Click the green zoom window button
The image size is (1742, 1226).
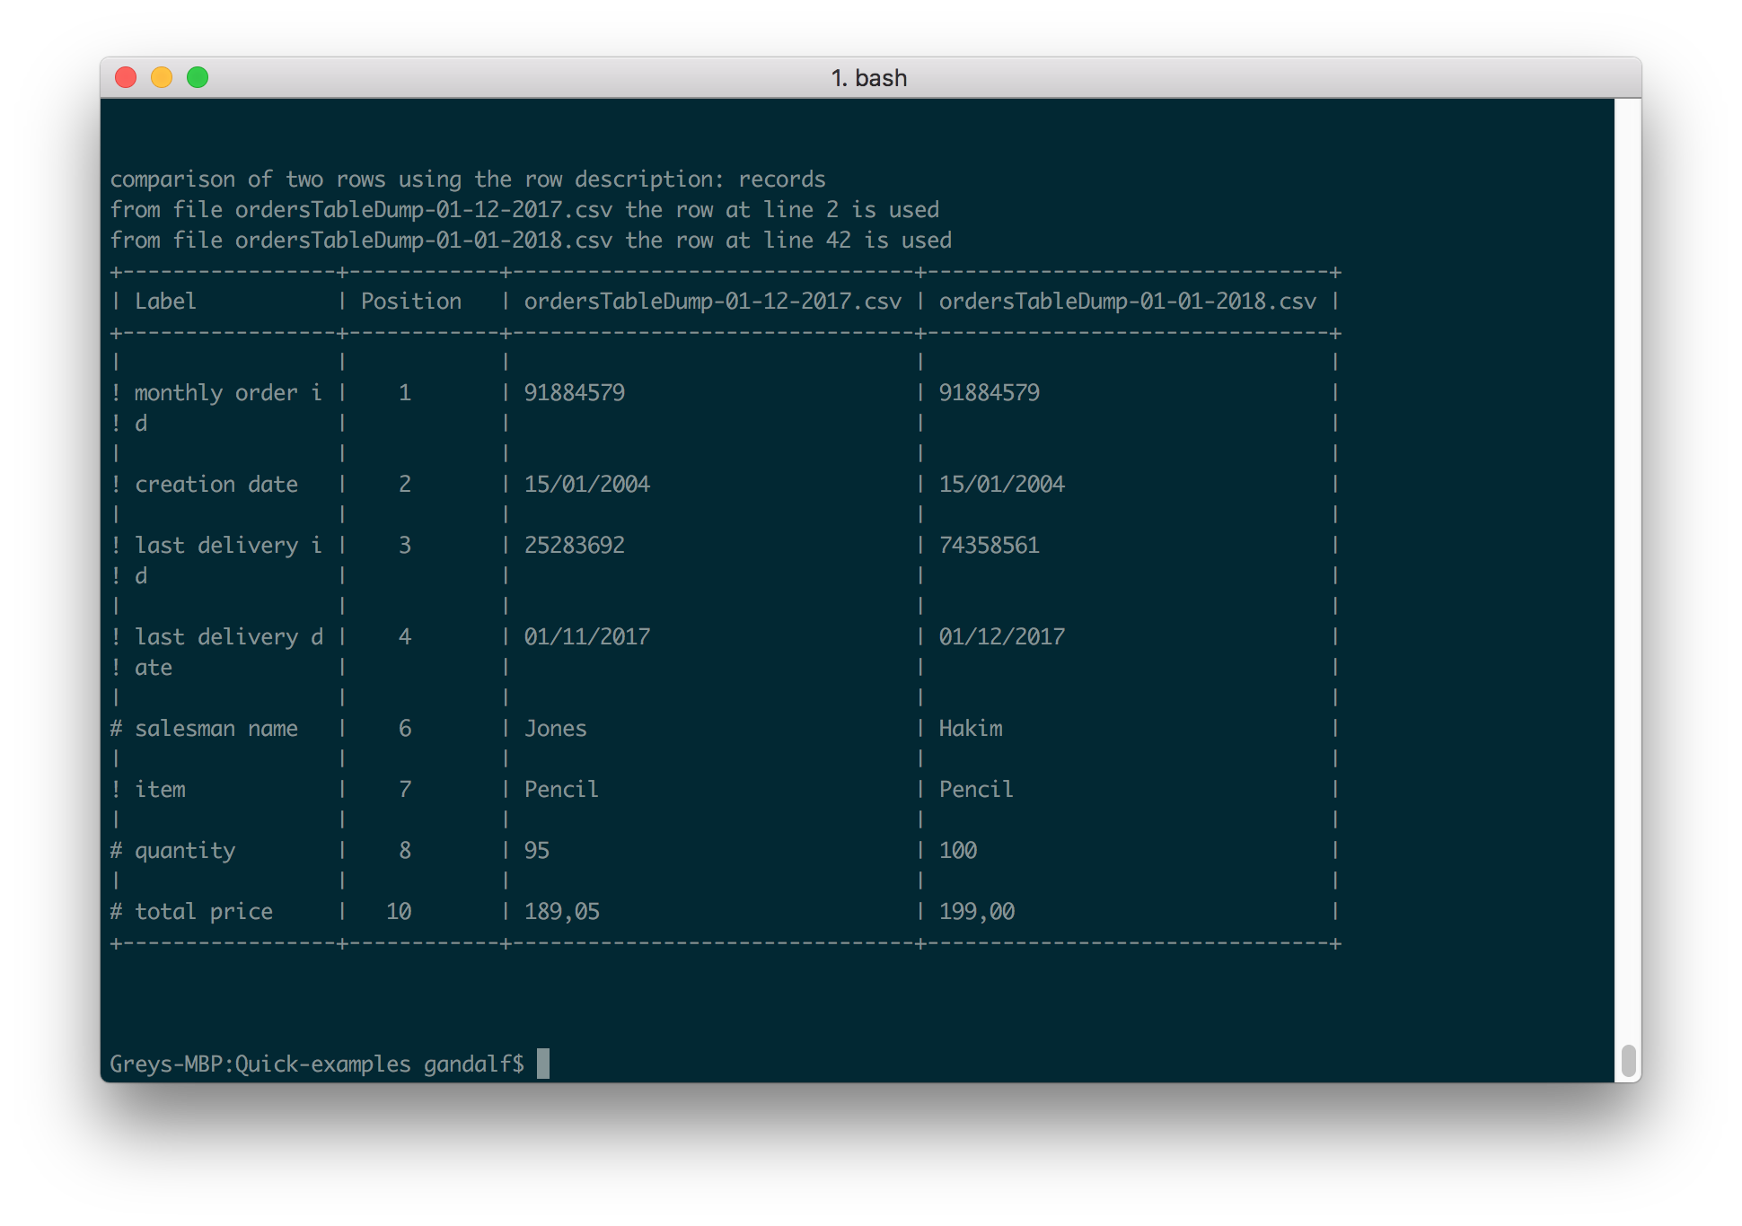(198, 78)
